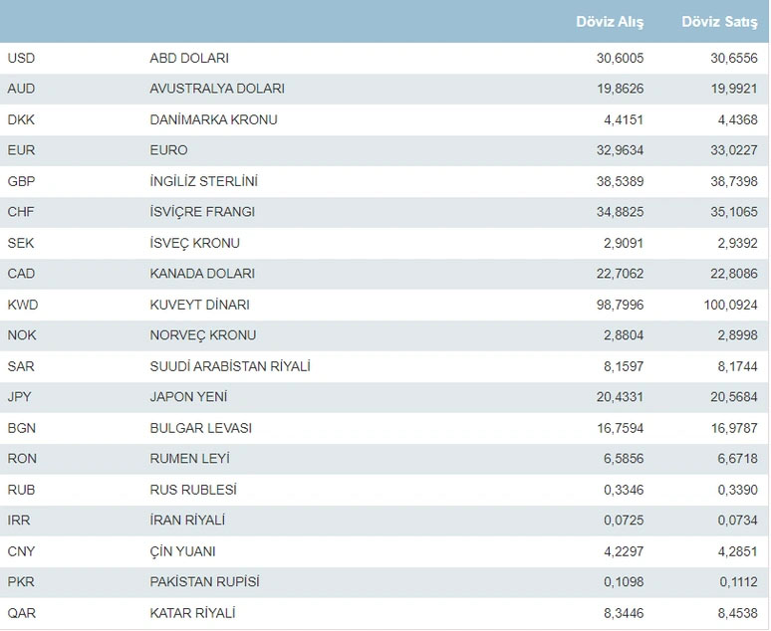Select the USD currency code
This screenshot has height=631, width=771.
(21, 58)
